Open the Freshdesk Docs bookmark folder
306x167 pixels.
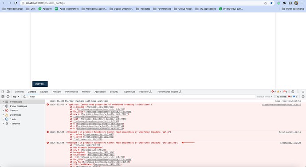click(13, 9)
